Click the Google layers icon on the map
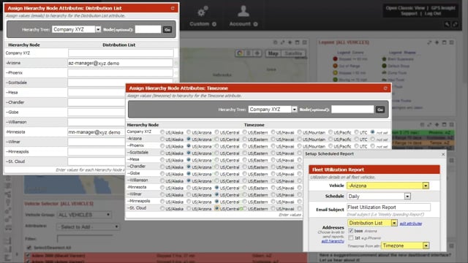Viewport: 468px width, 263px height. click(x=239, y=53)
